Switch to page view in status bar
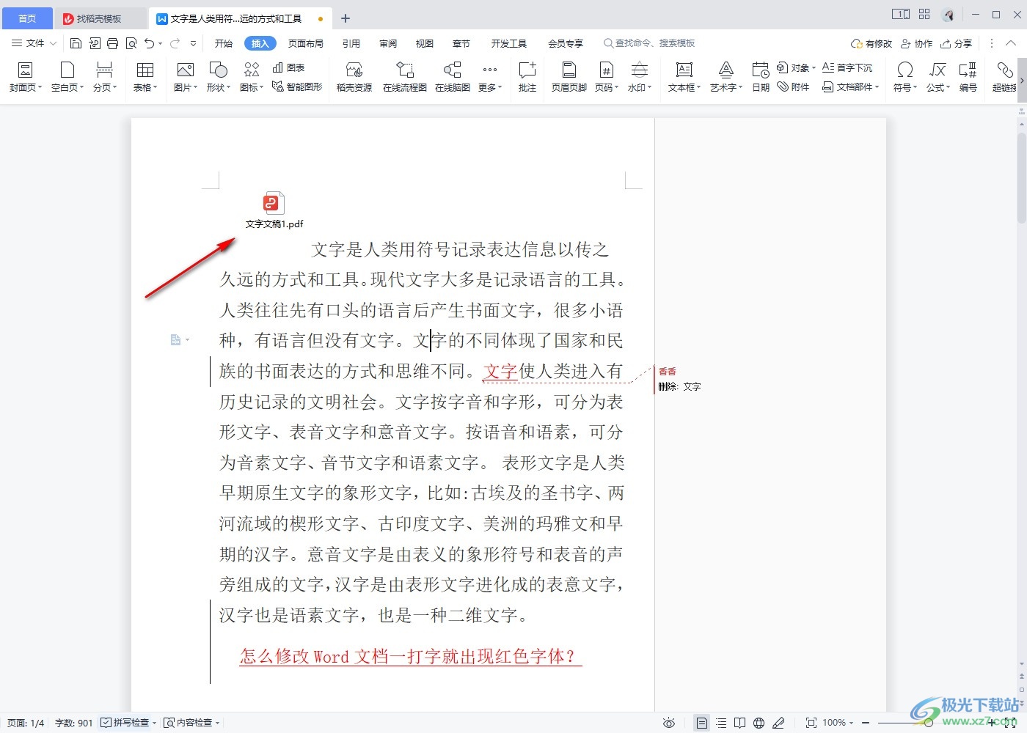 point(702,723)
